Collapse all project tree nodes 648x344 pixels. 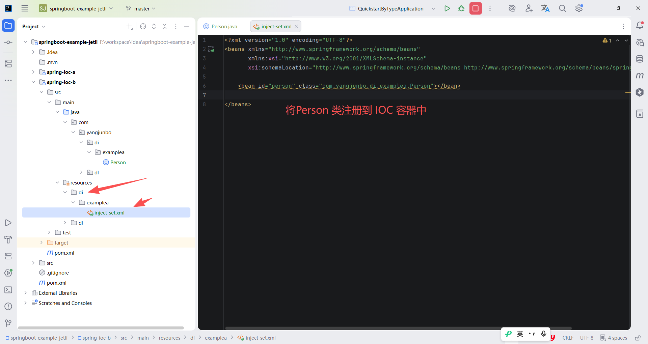tap(165, 26)
